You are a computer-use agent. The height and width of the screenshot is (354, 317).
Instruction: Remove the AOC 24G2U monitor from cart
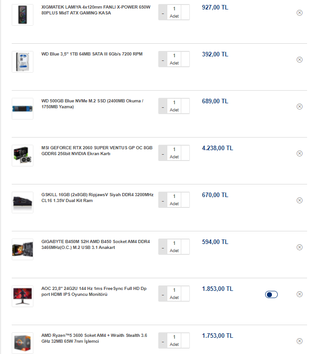299,294
